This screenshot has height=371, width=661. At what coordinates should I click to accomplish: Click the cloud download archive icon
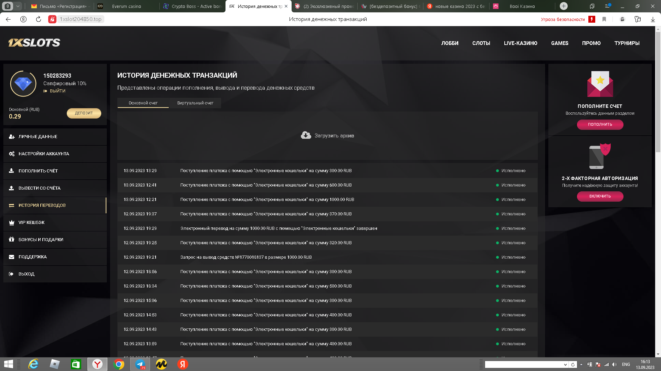coord(306,135)
